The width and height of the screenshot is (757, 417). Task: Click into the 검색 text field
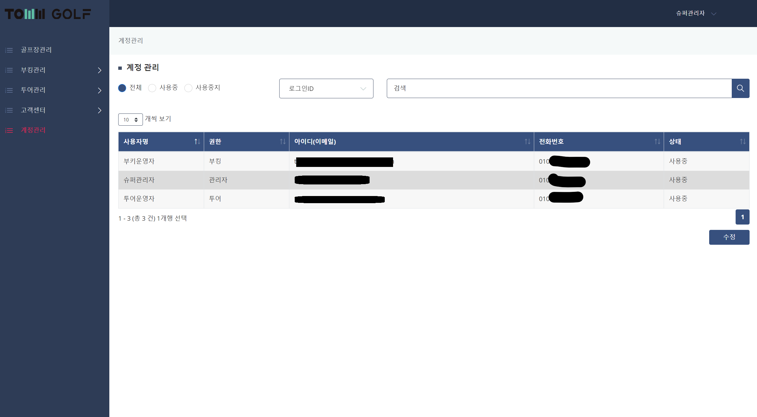[x=559, y=88]
